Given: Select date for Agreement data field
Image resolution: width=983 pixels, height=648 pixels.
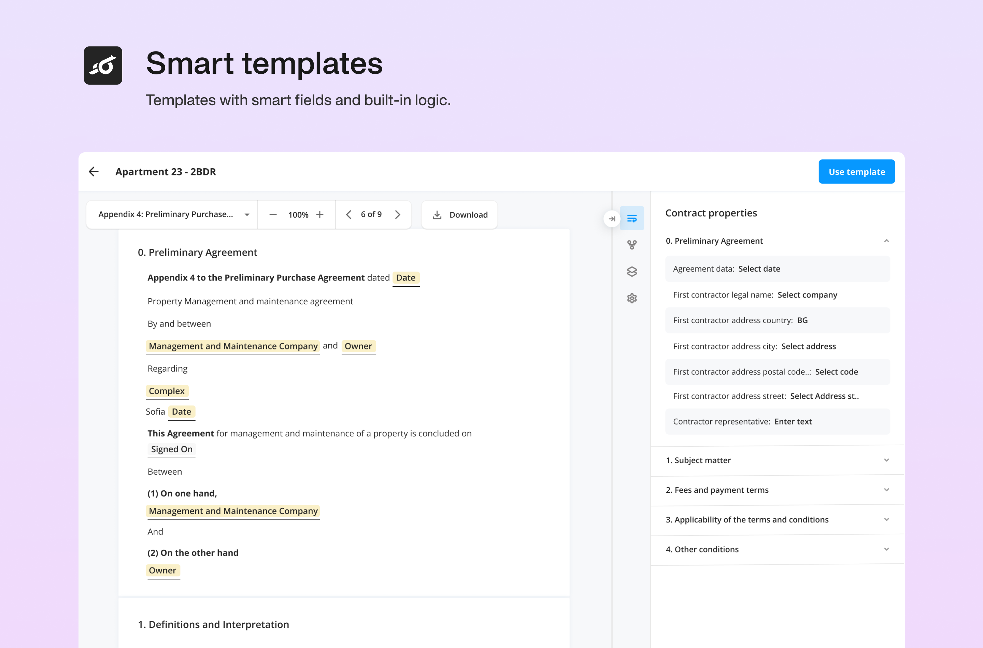Looking at the screenshot, I should (x=759, y=269).
